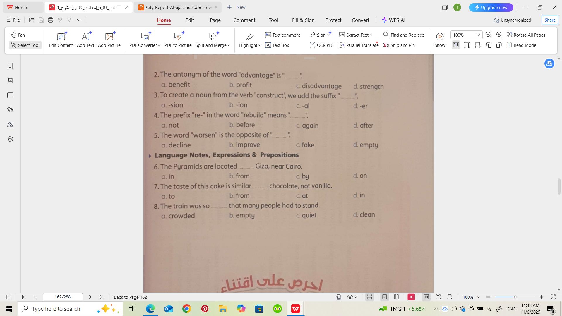Go to the last page arrow
This screenshot has height=316, width=562.
[x=102, y=297]
